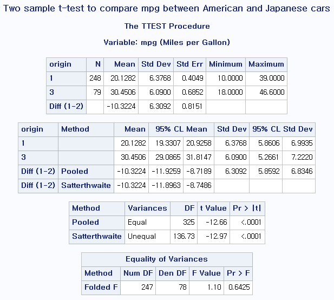Click the 'Equality of Variances' table title
This screenshot has height=300, width=334.
(x=167, y=259)
